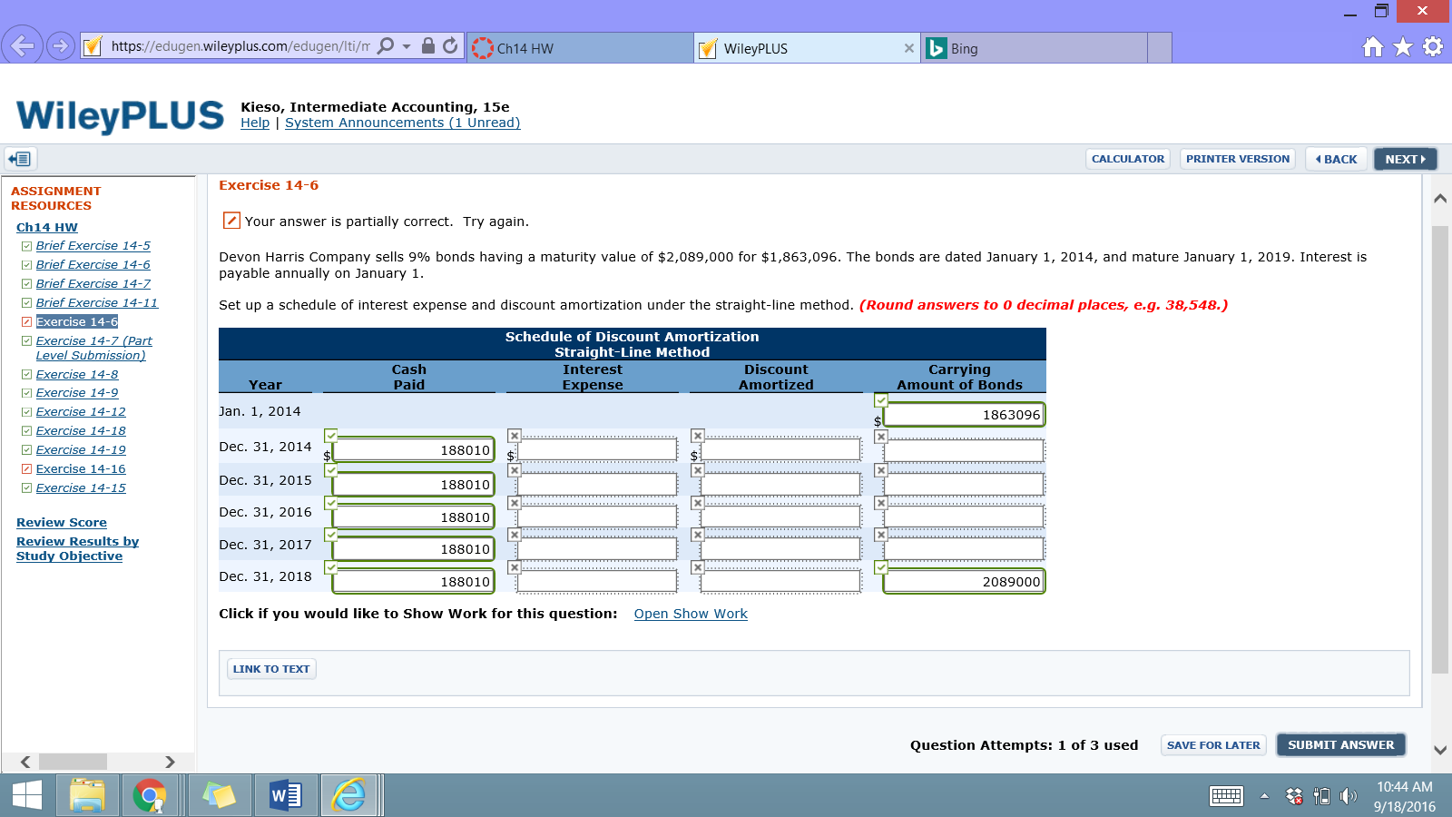Open the browser Home icon
The width and height of the screenshot is (1452, 817).
coord(1373,47)
